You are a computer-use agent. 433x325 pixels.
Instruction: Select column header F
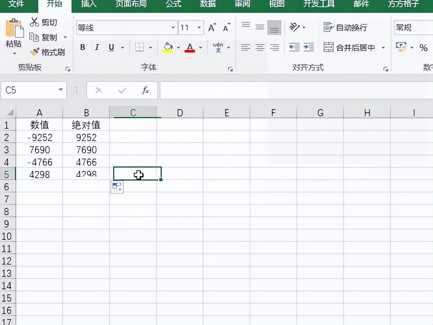coord(273,112)
